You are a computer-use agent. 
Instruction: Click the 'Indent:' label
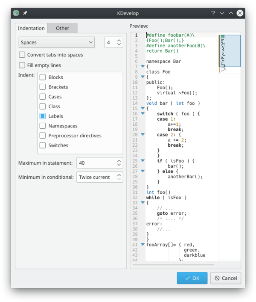(x=26, y=75)
